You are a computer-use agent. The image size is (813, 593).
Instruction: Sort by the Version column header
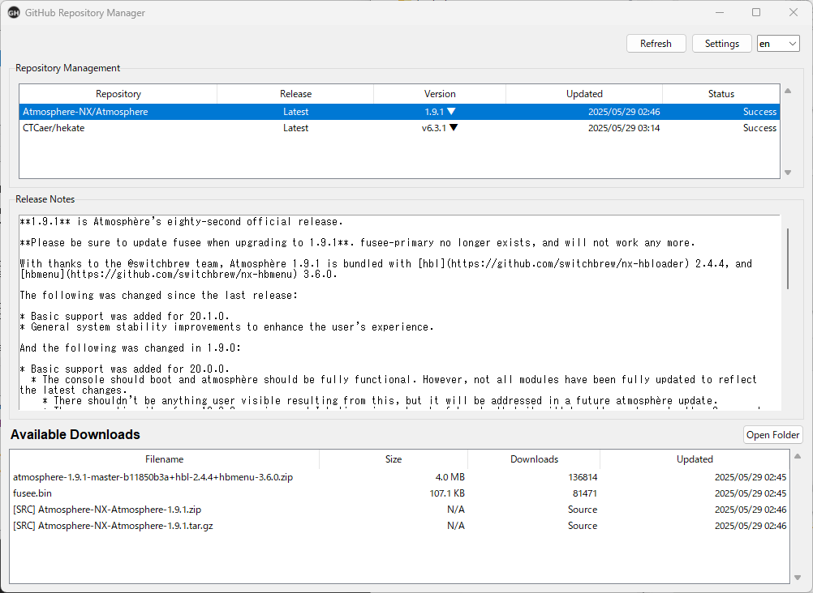coord(440,94)
